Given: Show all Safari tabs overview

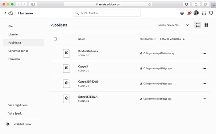Looking at the screenshot, I should coord(206,4).
